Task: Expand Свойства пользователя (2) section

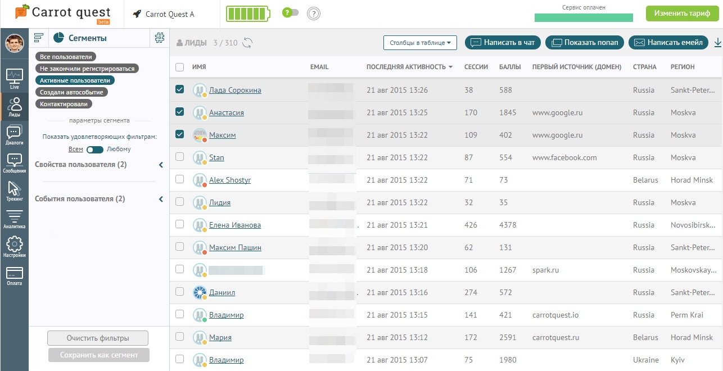Action: click(161, 165)
